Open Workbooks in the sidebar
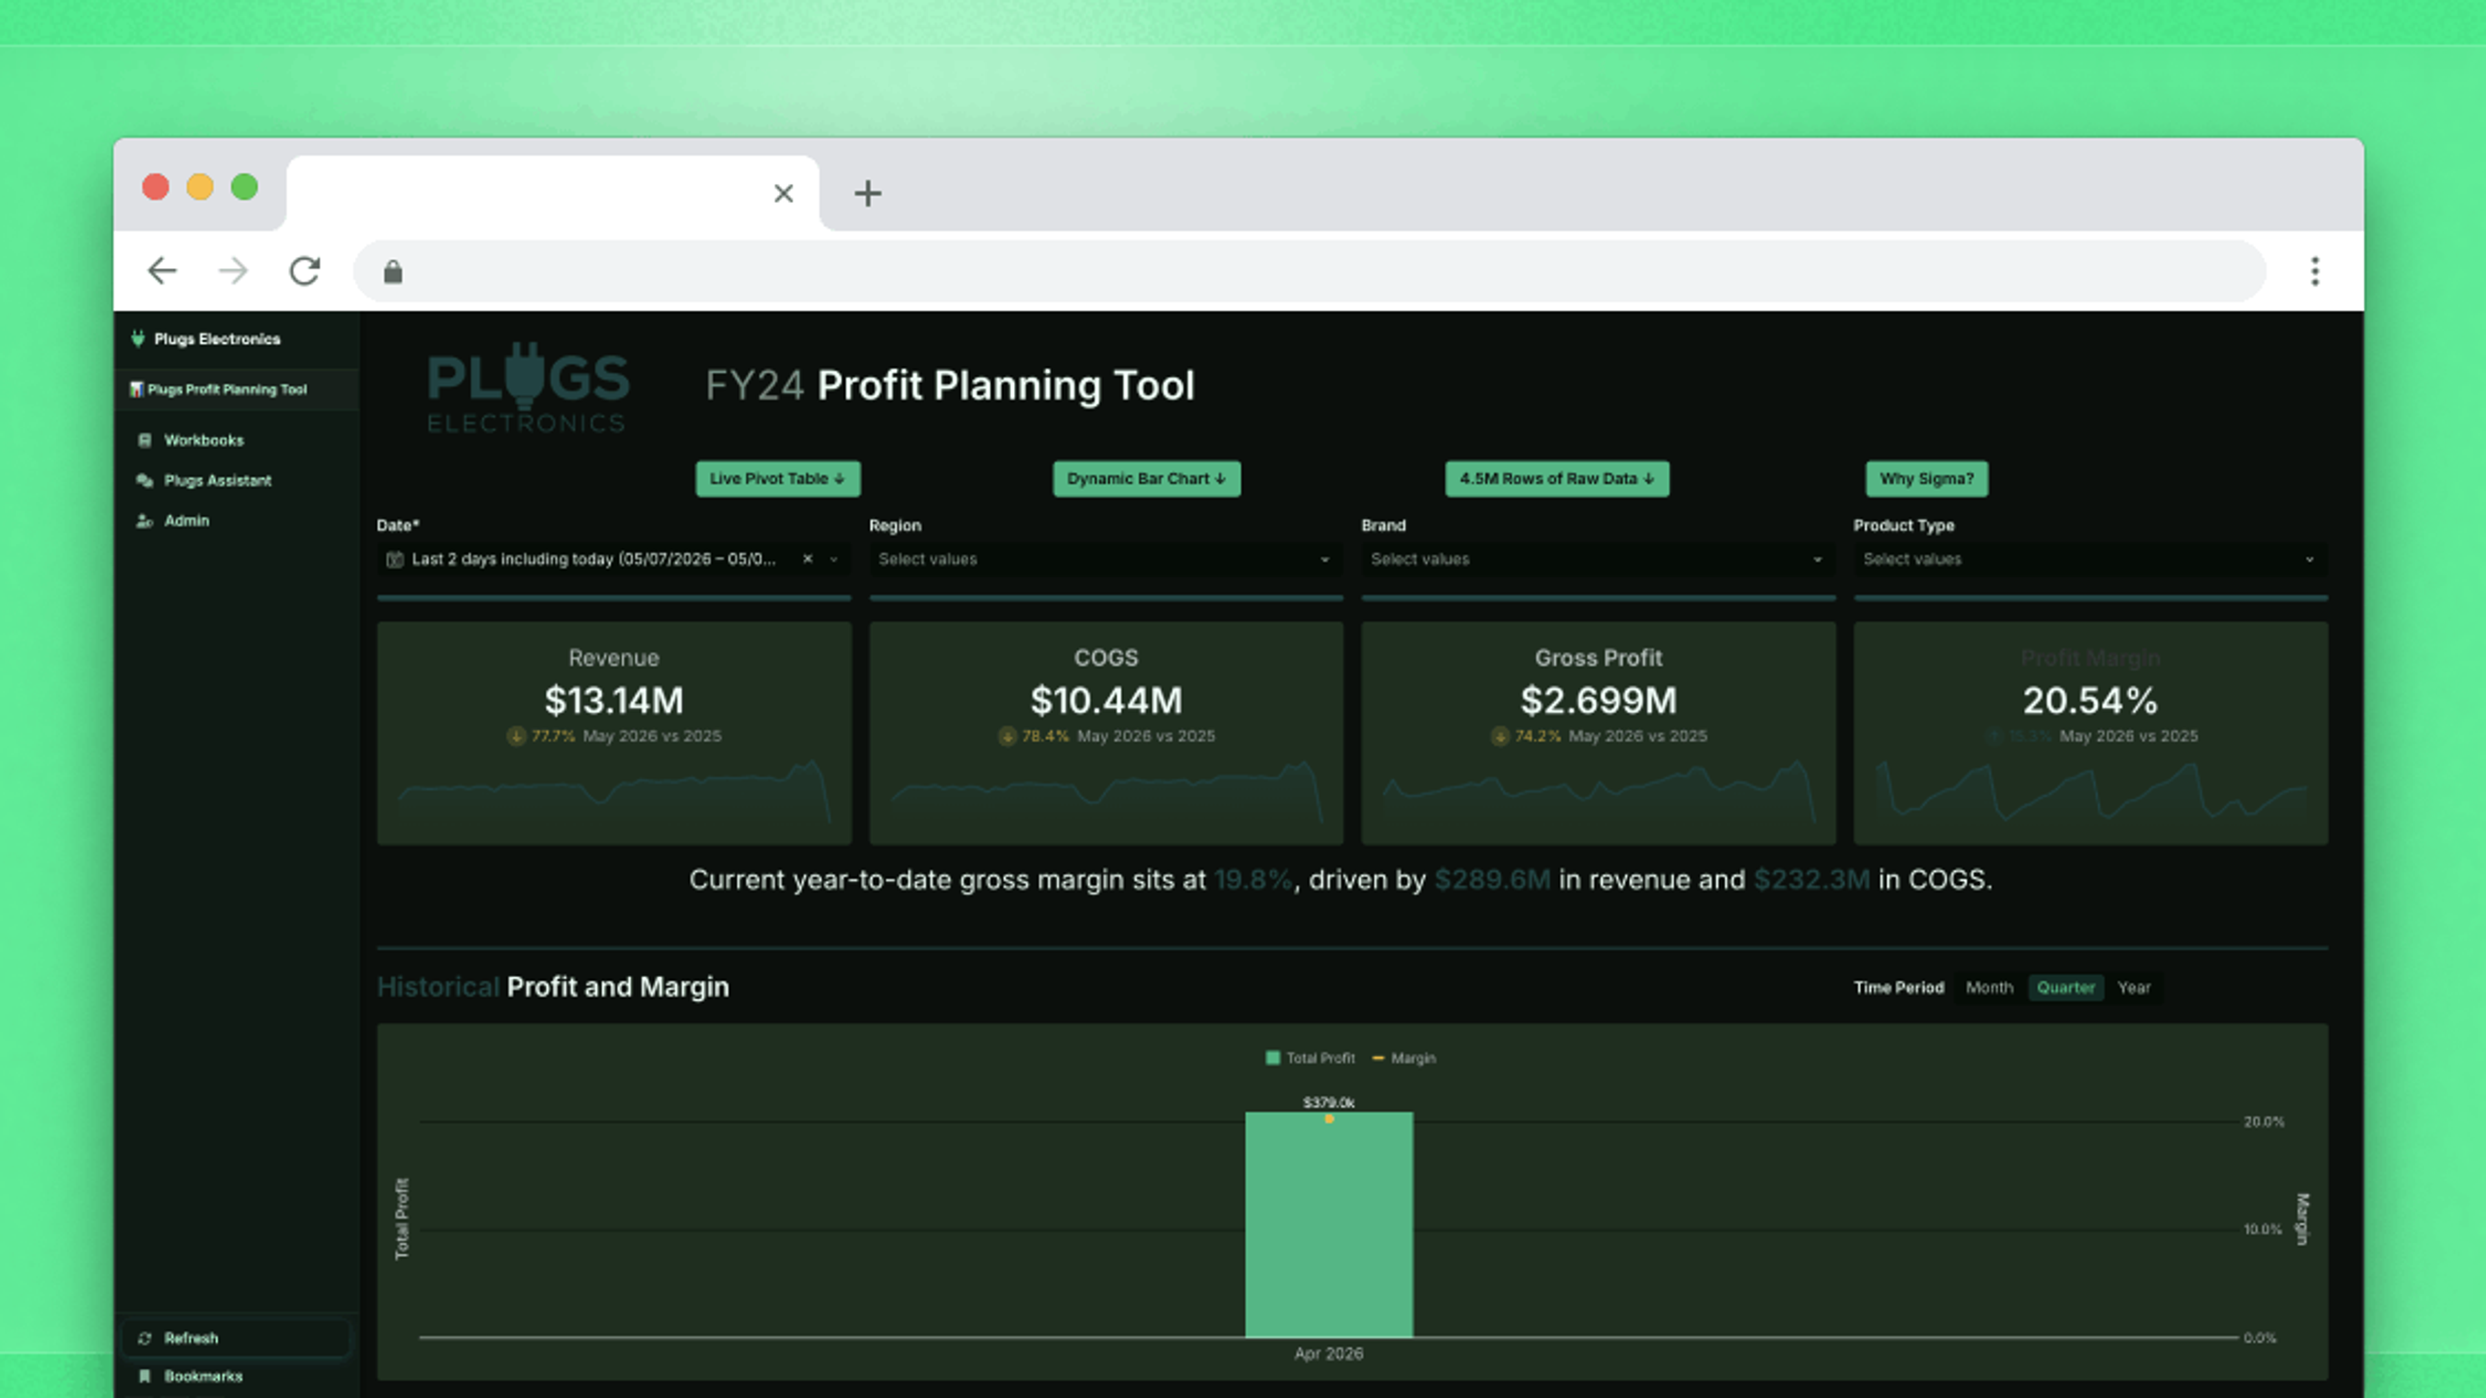Image resolution: width=2486 pixels, height=1398 pixels. pyautogui.click(x=204, y=440)
